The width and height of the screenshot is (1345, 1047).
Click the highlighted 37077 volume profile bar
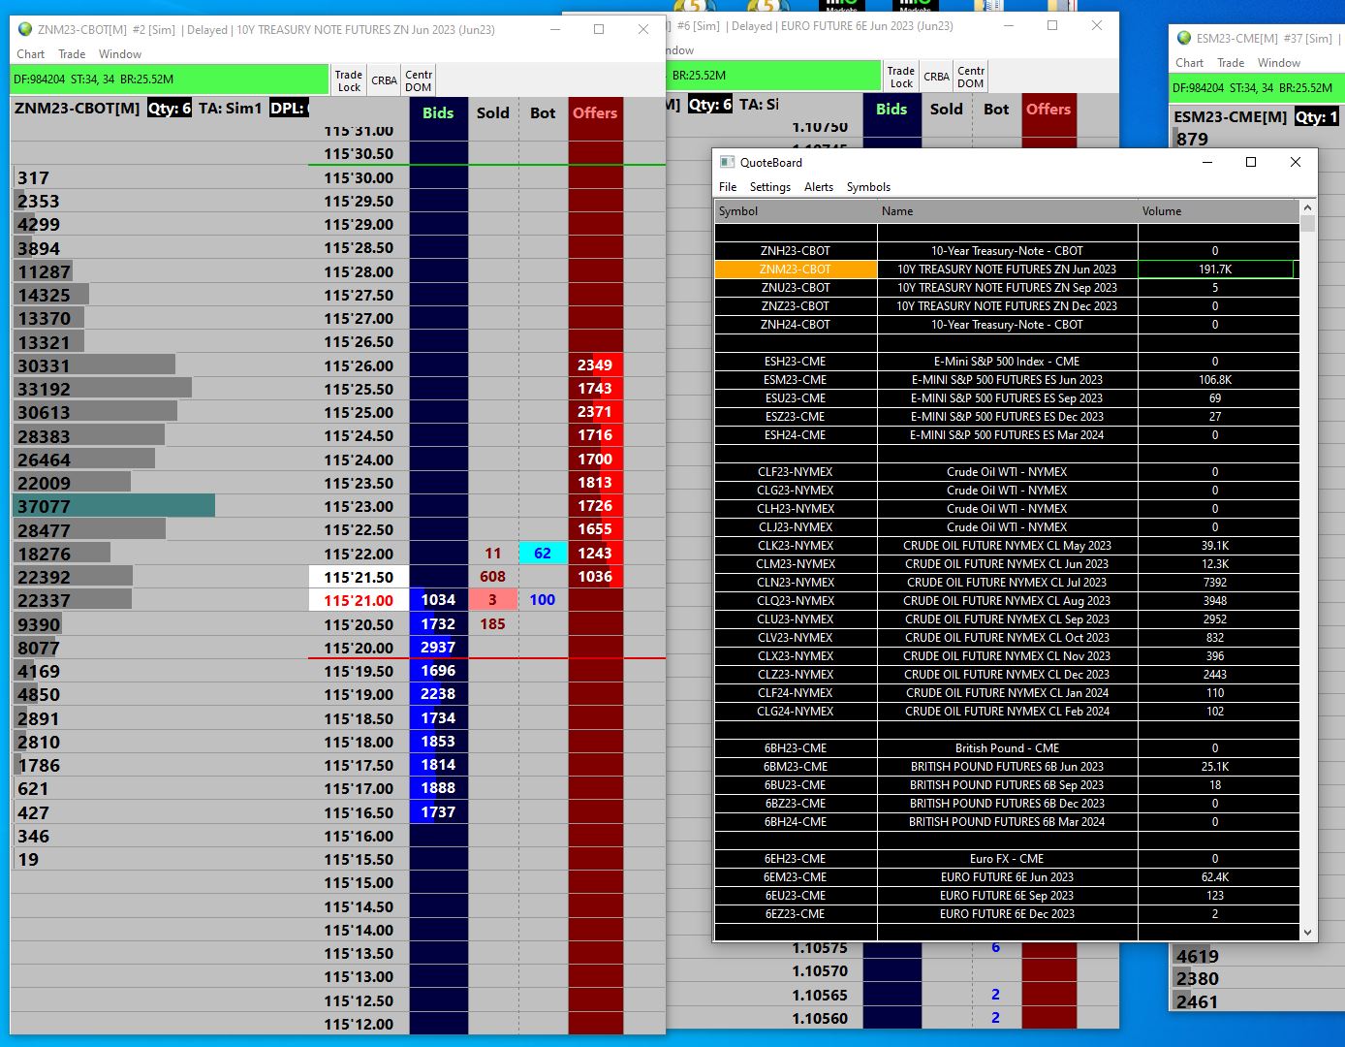click(x=114, y=506)
